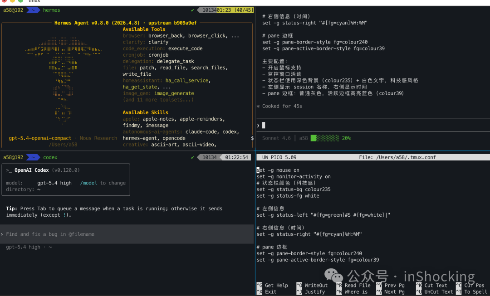Click the 'autonomous-ai-agents:' skills label
490x296 pixels.
[x=152, y=132]
